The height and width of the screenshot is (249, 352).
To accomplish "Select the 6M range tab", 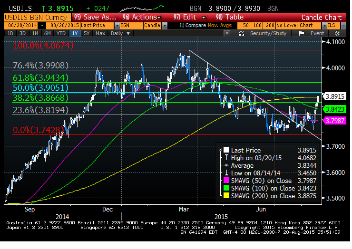I will point(48,34).
